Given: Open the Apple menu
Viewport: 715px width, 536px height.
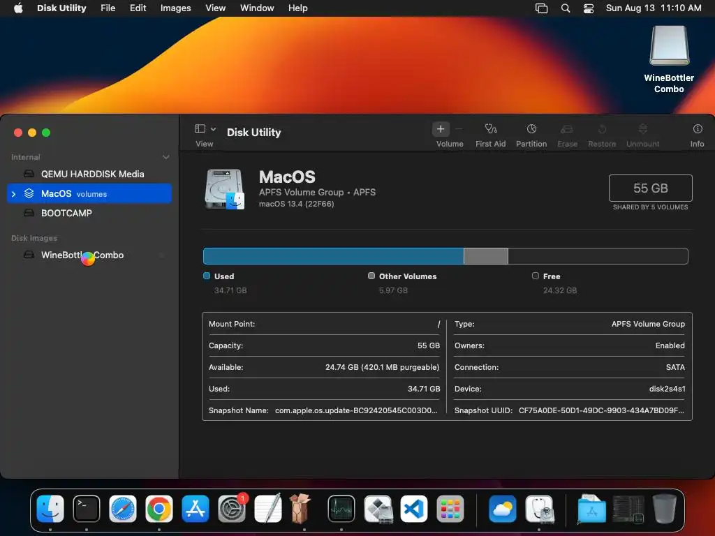Looking at the screenshot, I should pos(18,8).
